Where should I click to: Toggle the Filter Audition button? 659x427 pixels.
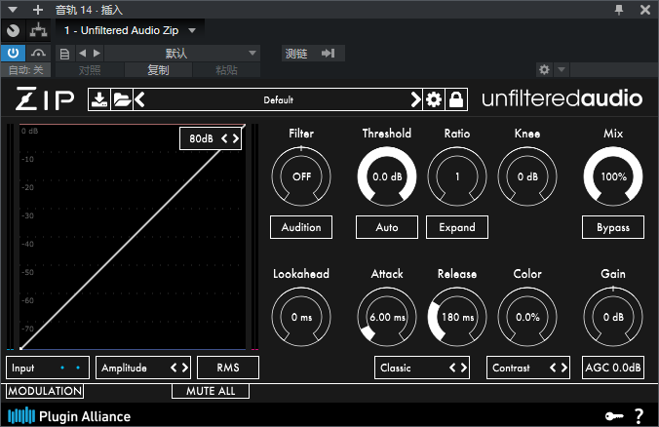tap(301, 227)
